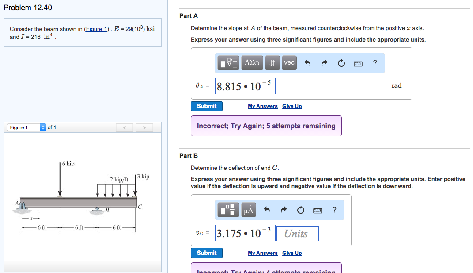Click Give Up for Part B
Viewport: 473px width, 273px height.
click(x=292, y=253)
